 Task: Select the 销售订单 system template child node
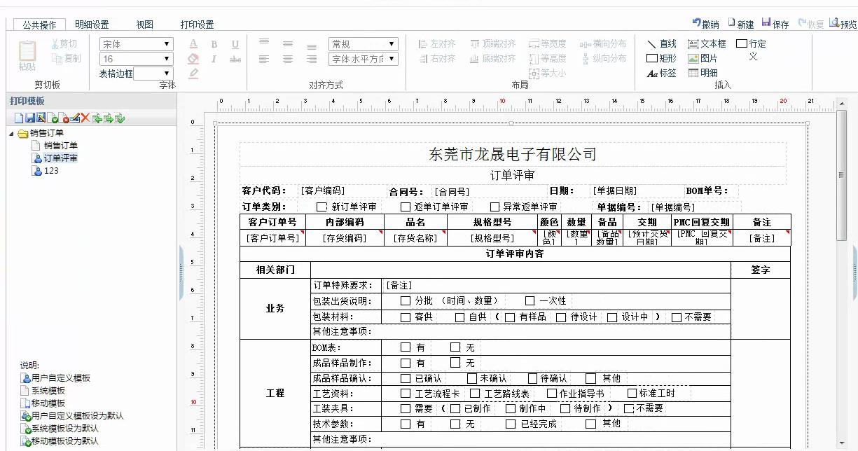coord(61,146)
